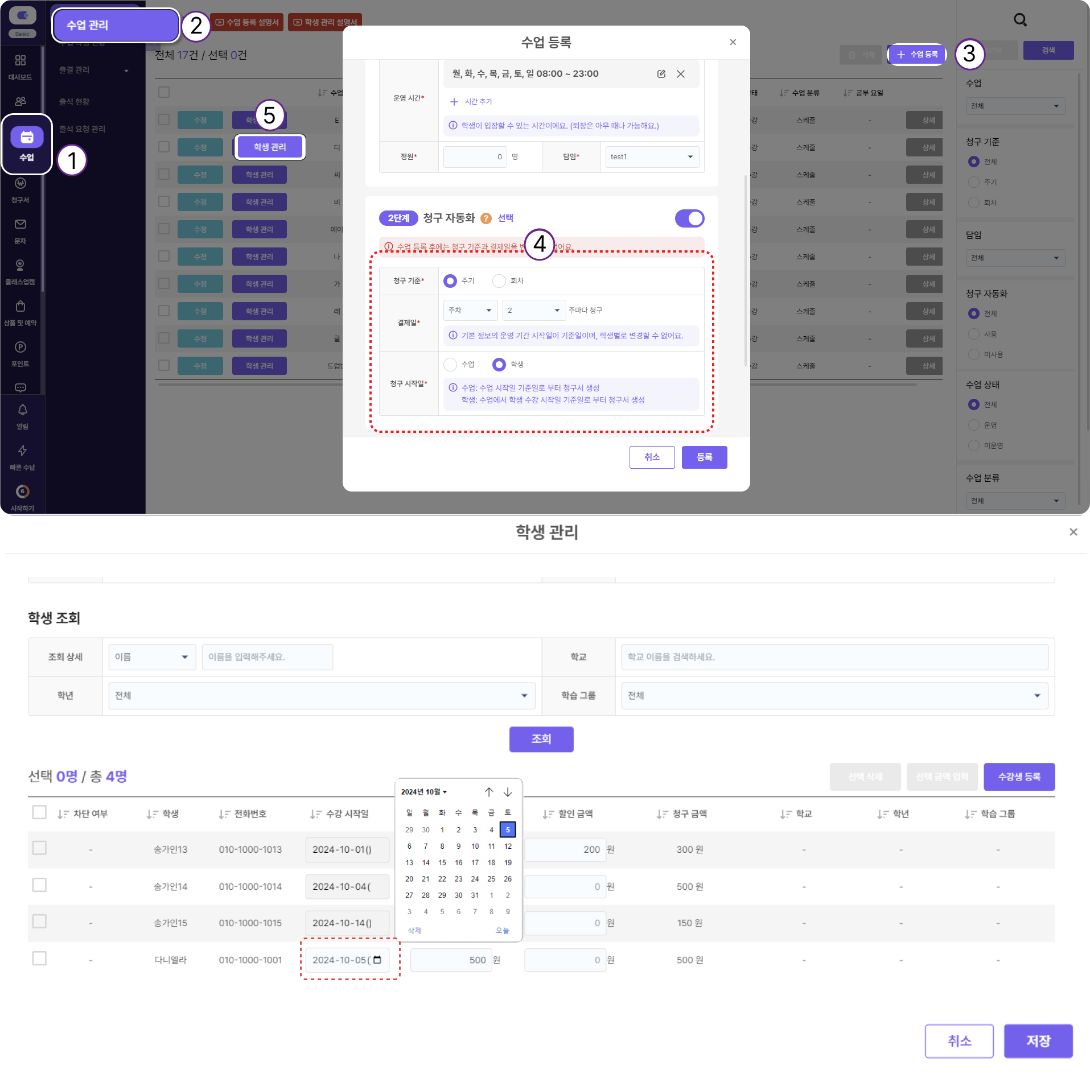Click the 정원 capacity input field
Screen dimensions: 1090x1082
(475, 157)
